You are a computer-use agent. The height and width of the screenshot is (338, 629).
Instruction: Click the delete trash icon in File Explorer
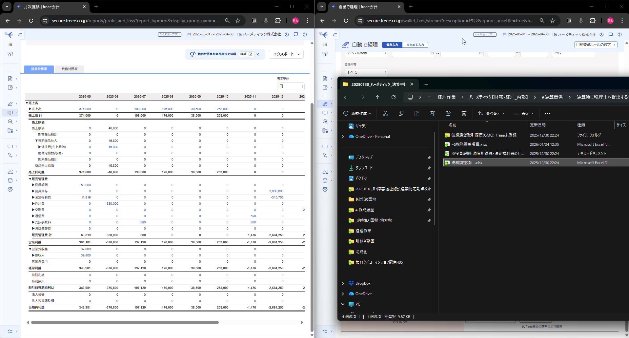(x=464, y=113)
